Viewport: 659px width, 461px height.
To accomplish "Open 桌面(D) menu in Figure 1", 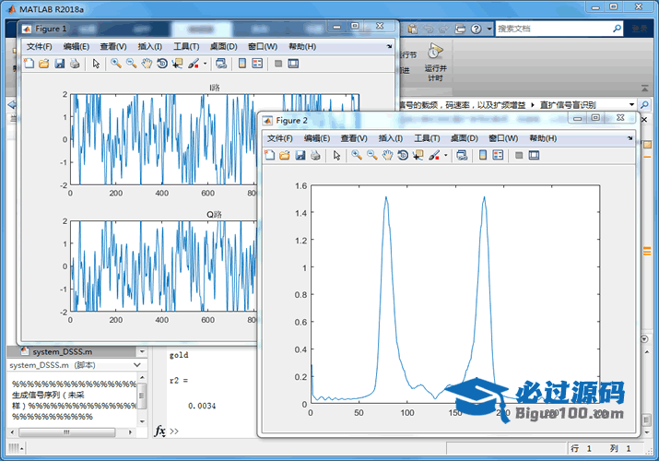I will click(x=224, y=47).
